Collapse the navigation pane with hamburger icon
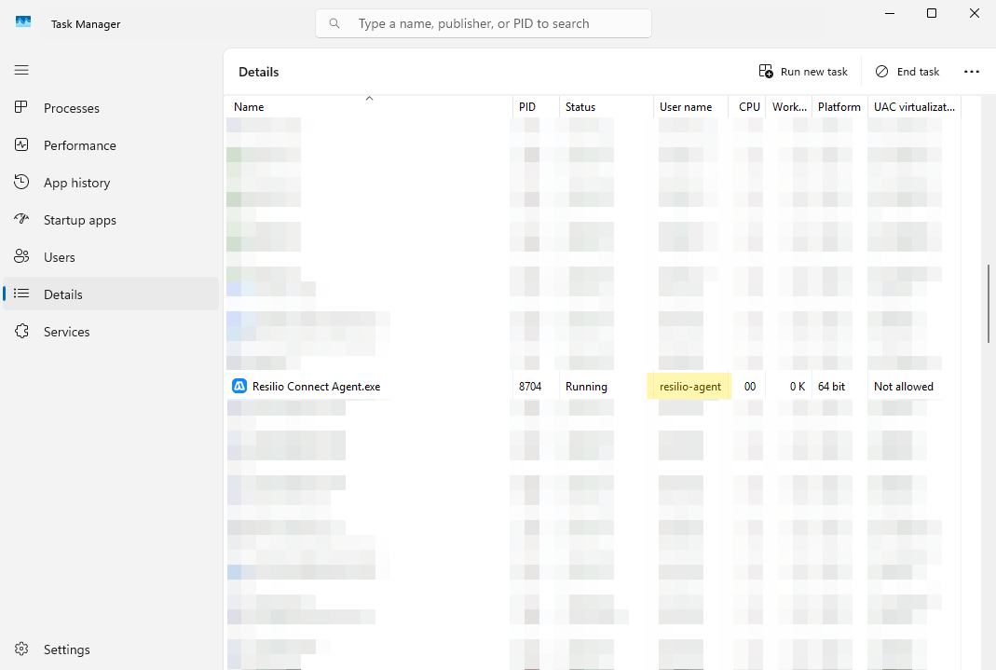 tap(20, 70)
